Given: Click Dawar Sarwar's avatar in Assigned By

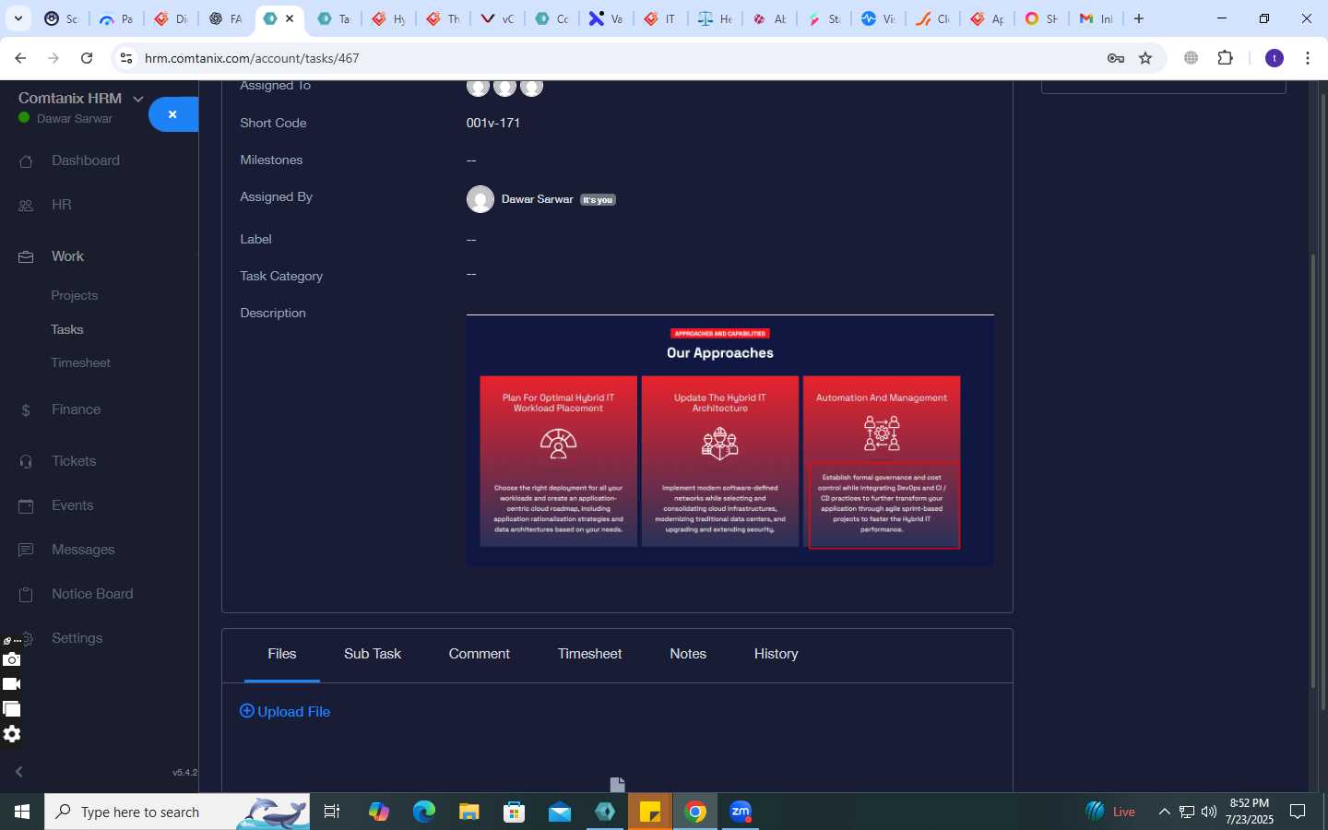Looking at the screenshot, I should pyautogui.click(x=480, y=199).
